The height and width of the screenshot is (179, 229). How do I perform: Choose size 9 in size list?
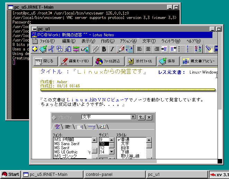[104, 140]
